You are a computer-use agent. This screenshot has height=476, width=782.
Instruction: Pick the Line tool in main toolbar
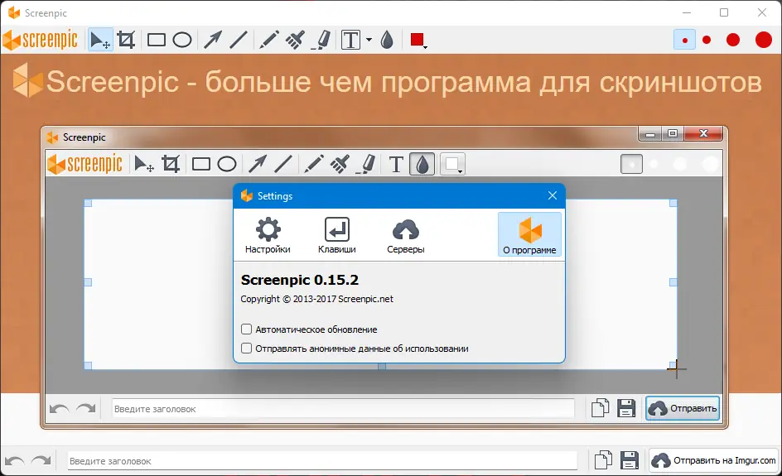(239, 40)
